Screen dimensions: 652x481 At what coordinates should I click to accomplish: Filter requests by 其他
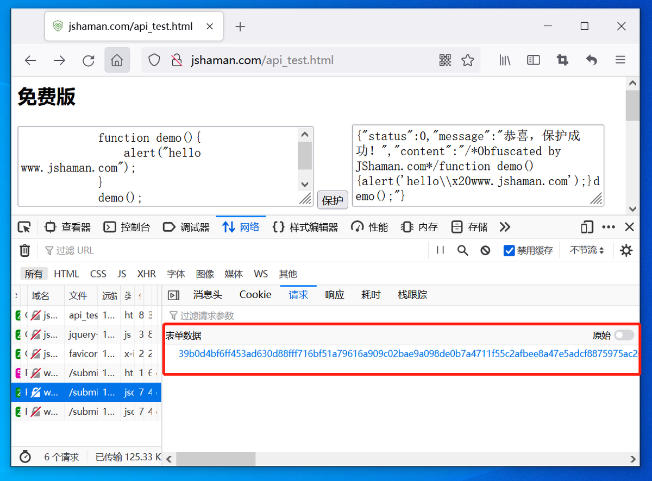(288, 274)
